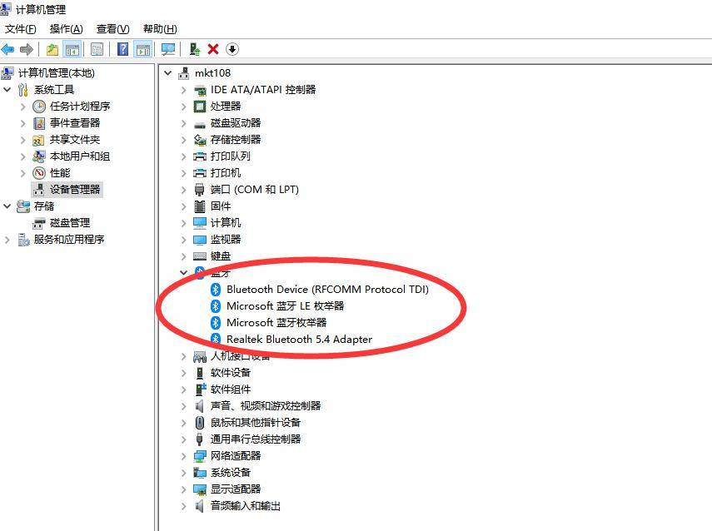Select the 声音、视频和游戏控制器 label
The image size is (712, 531).
click(266, 406)
